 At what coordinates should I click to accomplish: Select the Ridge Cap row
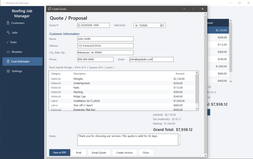point(122,96)
